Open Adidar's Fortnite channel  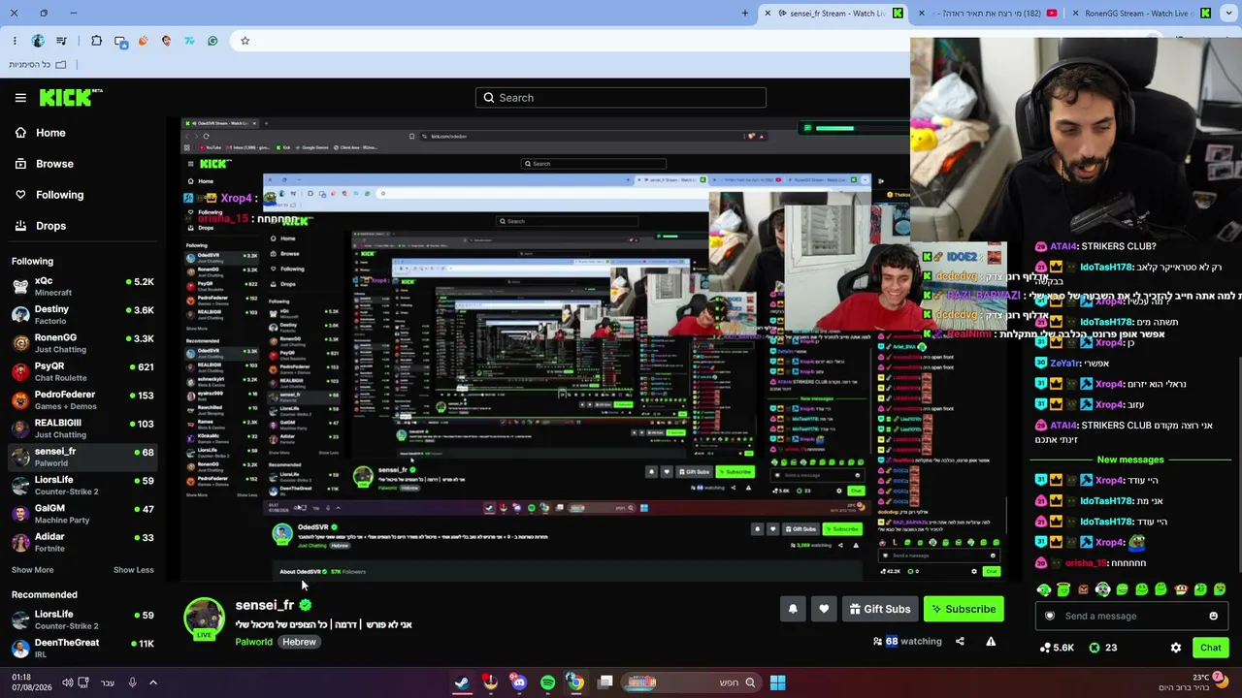pos(82,542)
